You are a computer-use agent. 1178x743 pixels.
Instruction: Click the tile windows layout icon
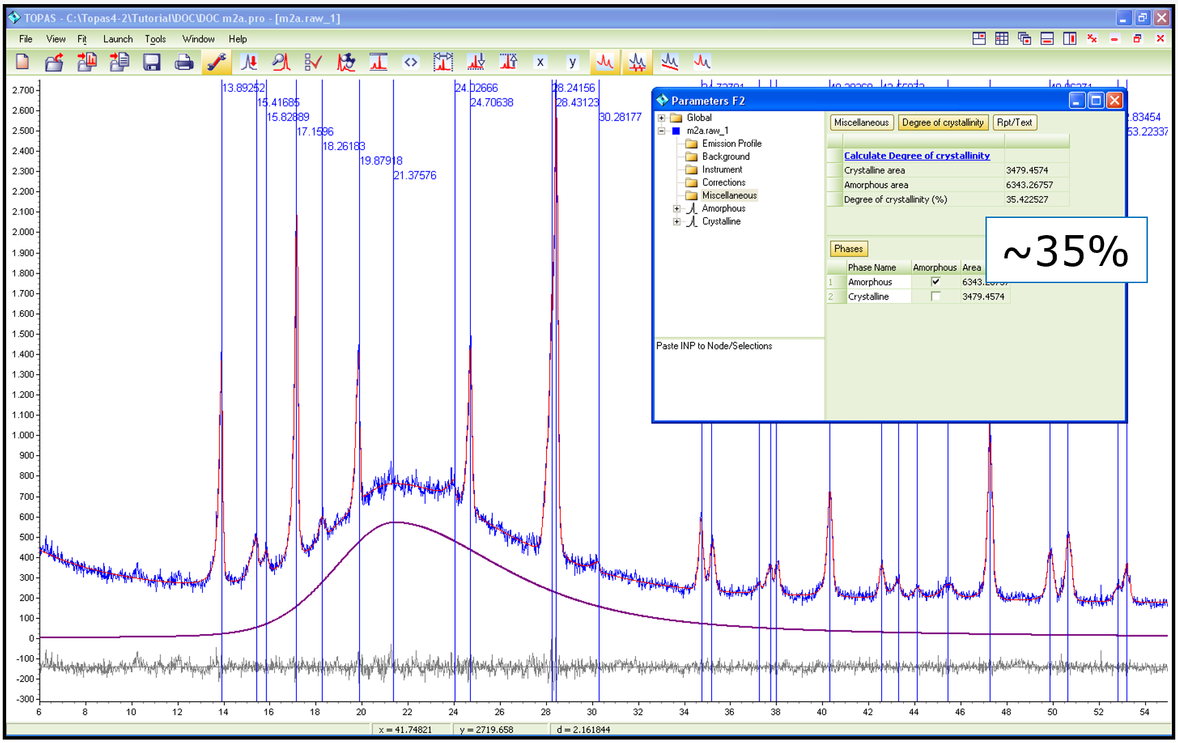point(979,39)
